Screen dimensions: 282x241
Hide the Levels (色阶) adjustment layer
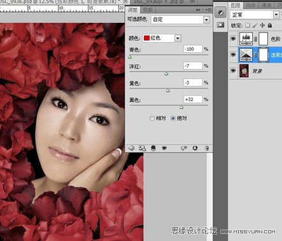click(233, 39)
